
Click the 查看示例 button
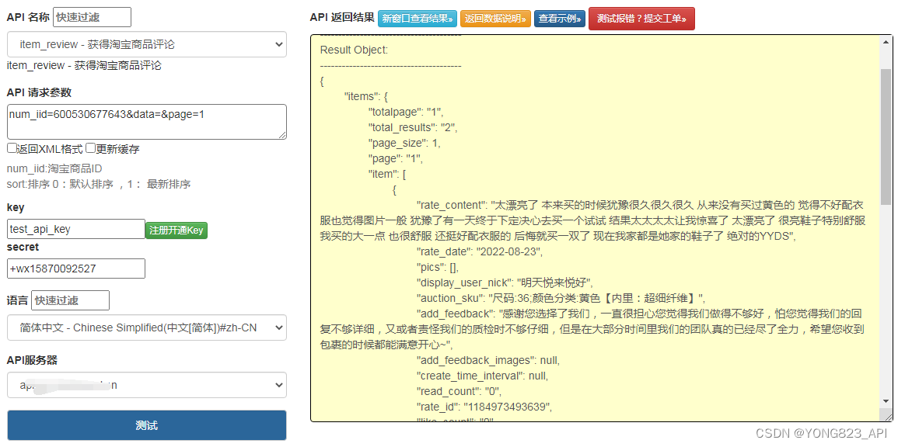coord(560,19)
